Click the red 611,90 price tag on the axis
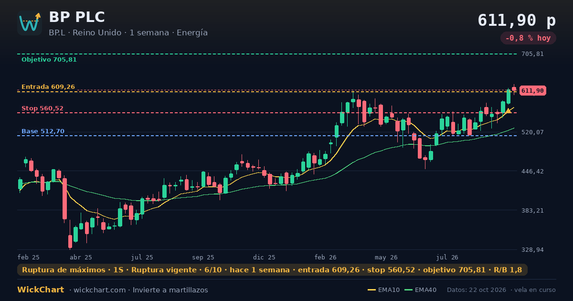This screenshot has height=301, width=573. coord(532,91)
